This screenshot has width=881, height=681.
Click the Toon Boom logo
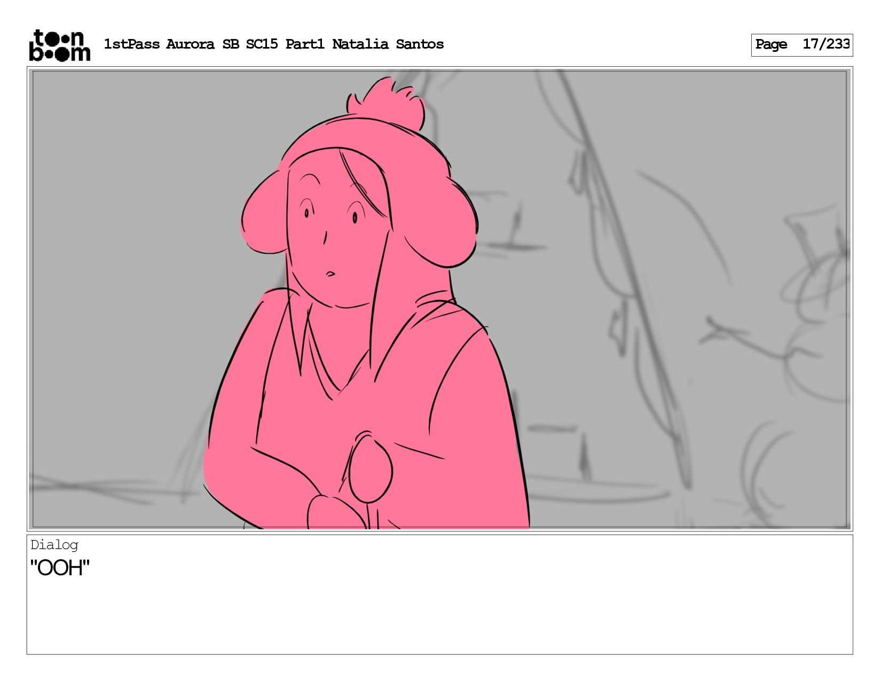(x=59, y=45)
